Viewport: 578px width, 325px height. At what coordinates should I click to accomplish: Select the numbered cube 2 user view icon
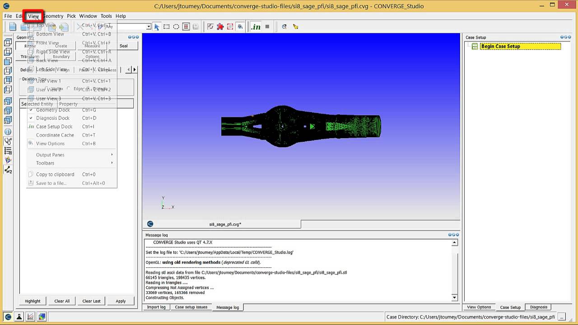tap(8, 111)
